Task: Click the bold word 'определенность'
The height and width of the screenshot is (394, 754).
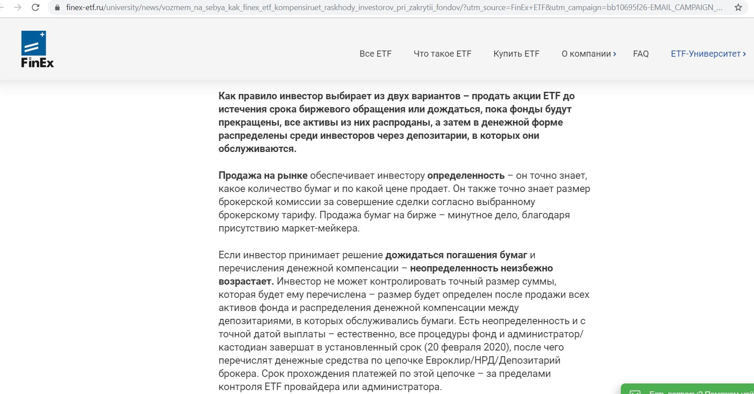Action: point(466,176)
